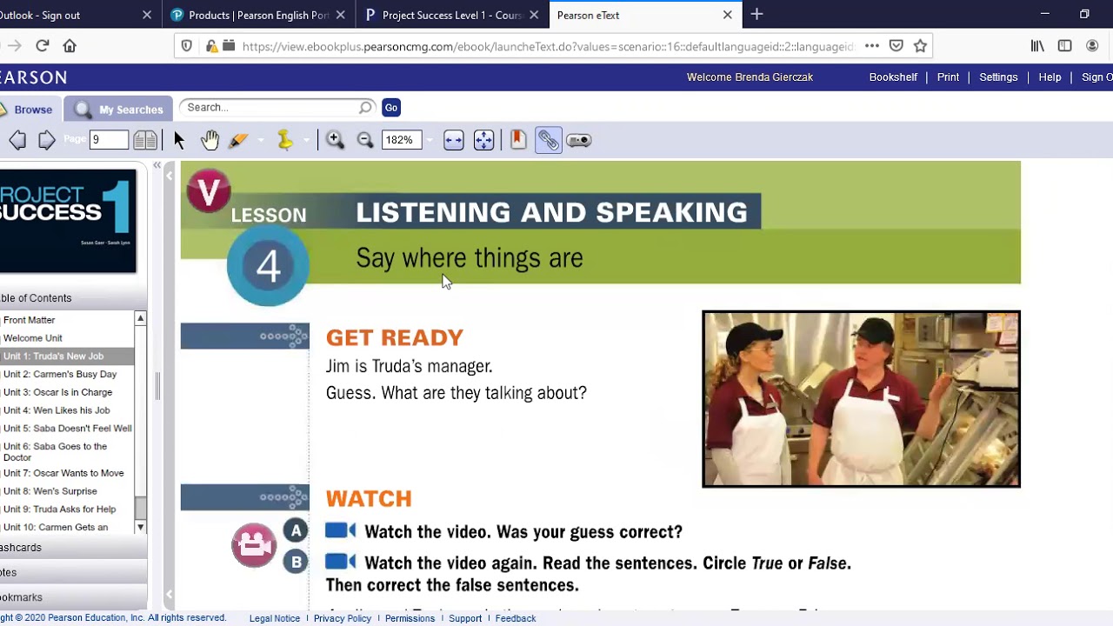The image size is (1113, 626).
Task: Click the Project Success 1 cover thumbnail
Action: [x=68, y=221]
